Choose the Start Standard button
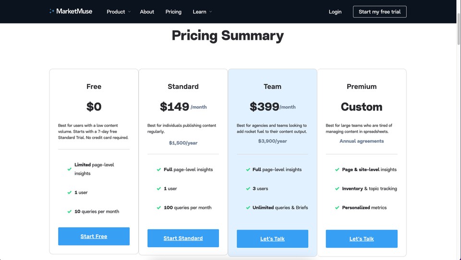Image resolution: width=461 pixels, height=260 pixels. [x=183, y=238]
